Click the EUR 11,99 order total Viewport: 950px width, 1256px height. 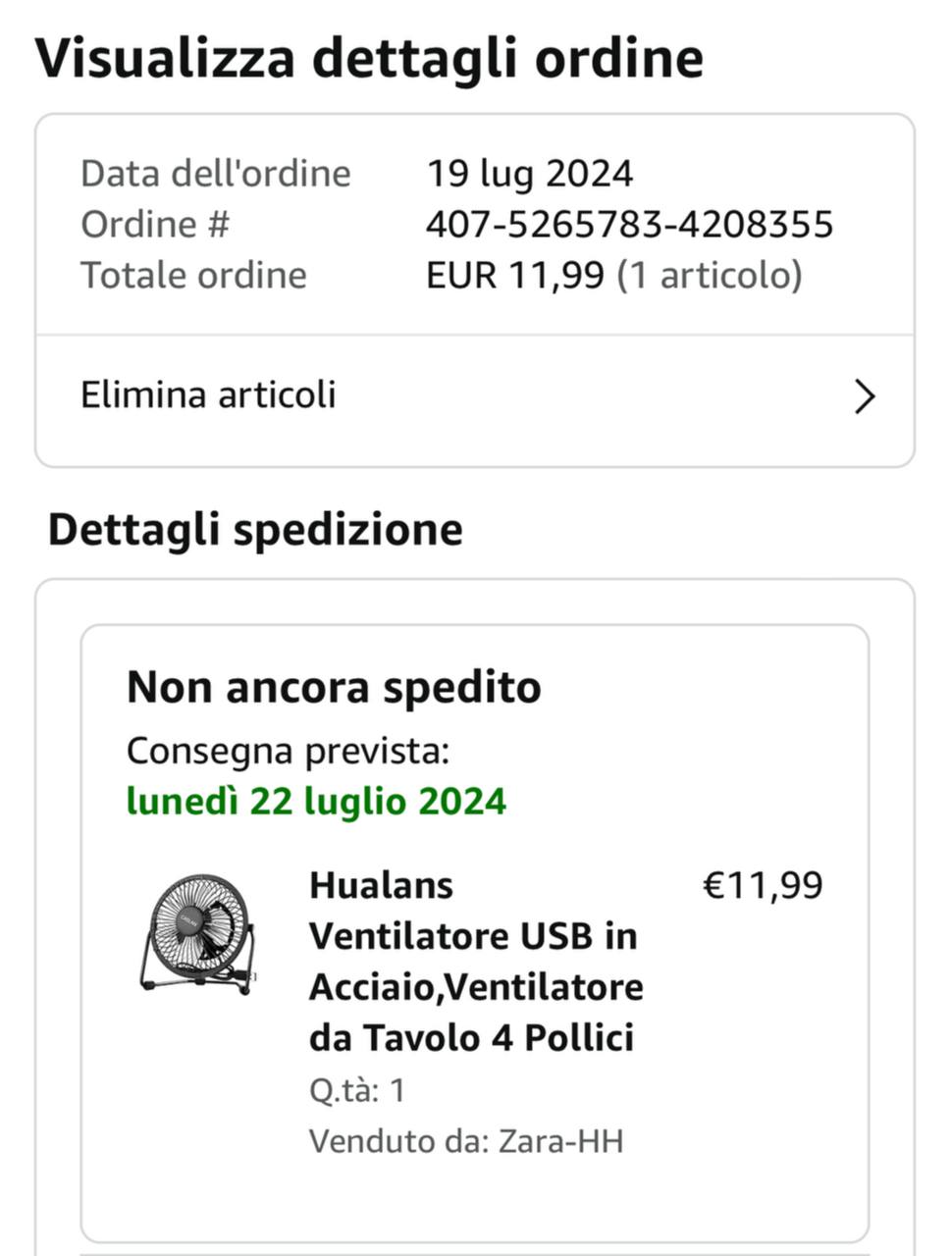point(514,276)
